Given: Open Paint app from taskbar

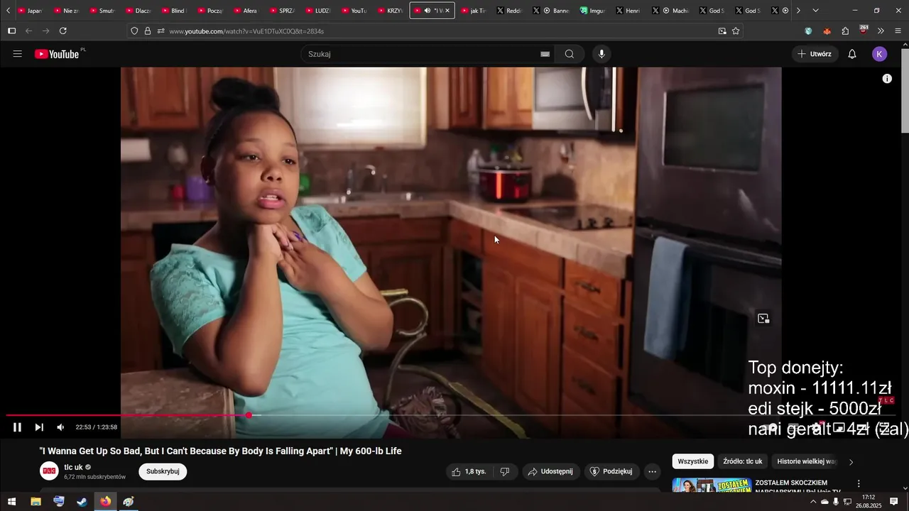Looking at the screenshot, I should (x=129, y=502).
